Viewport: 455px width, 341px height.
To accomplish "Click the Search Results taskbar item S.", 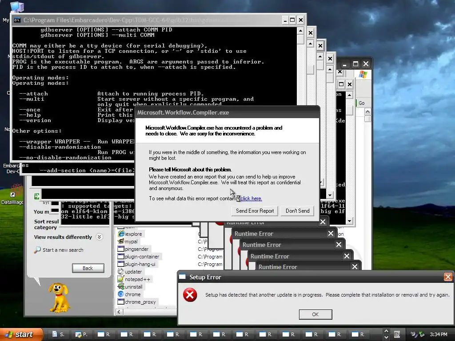I will [x=58, y=334].
